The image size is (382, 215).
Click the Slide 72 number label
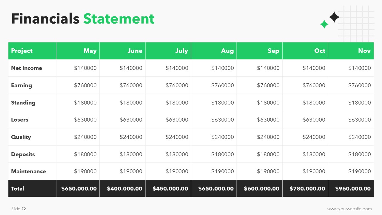[x=19, y=209]
